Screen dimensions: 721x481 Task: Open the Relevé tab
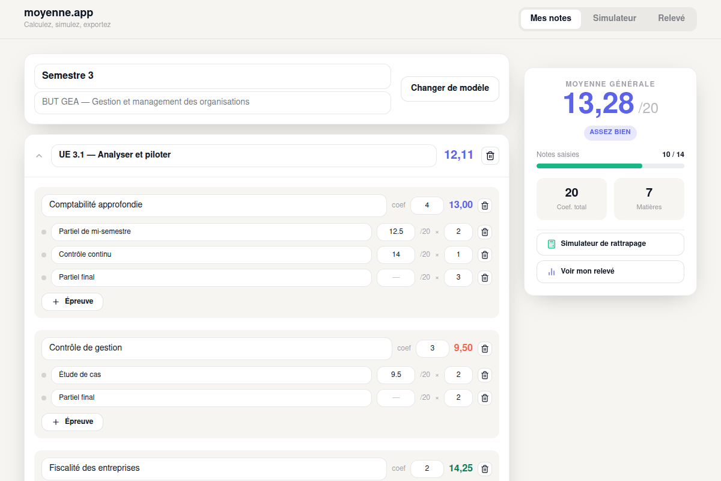671,19
